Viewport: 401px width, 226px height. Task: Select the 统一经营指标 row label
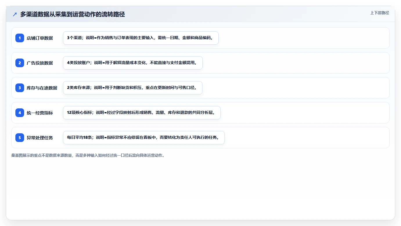40,113
